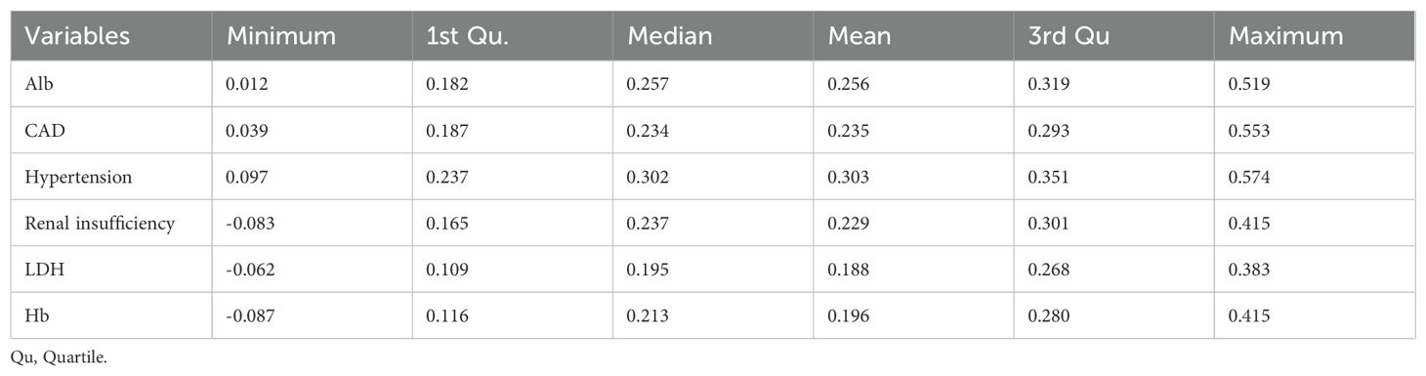This screenshot has height=376, width=1426.
Task: Select the Median column header
Action: click(x=669, y=36)
